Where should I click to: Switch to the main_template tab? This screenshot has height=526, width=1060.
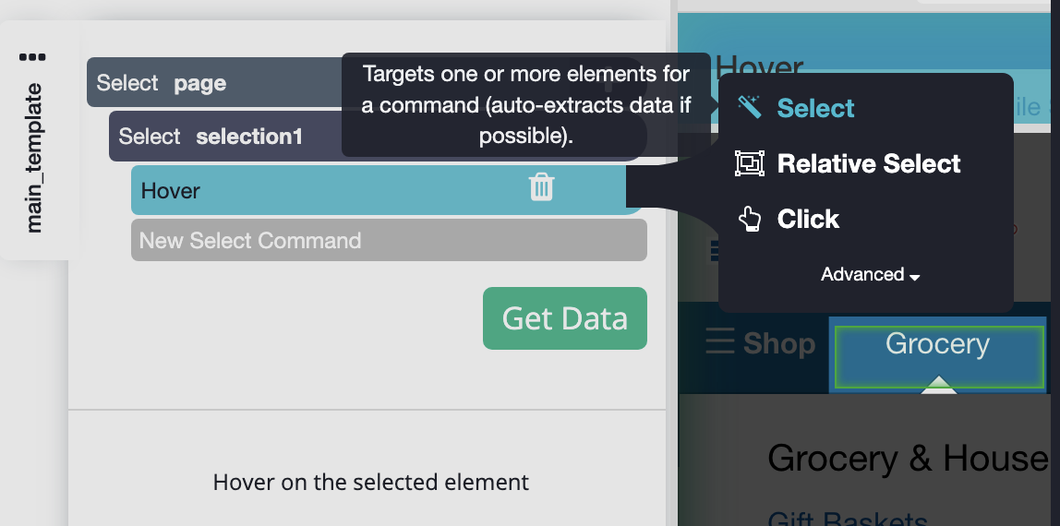[x=34, y=158]
